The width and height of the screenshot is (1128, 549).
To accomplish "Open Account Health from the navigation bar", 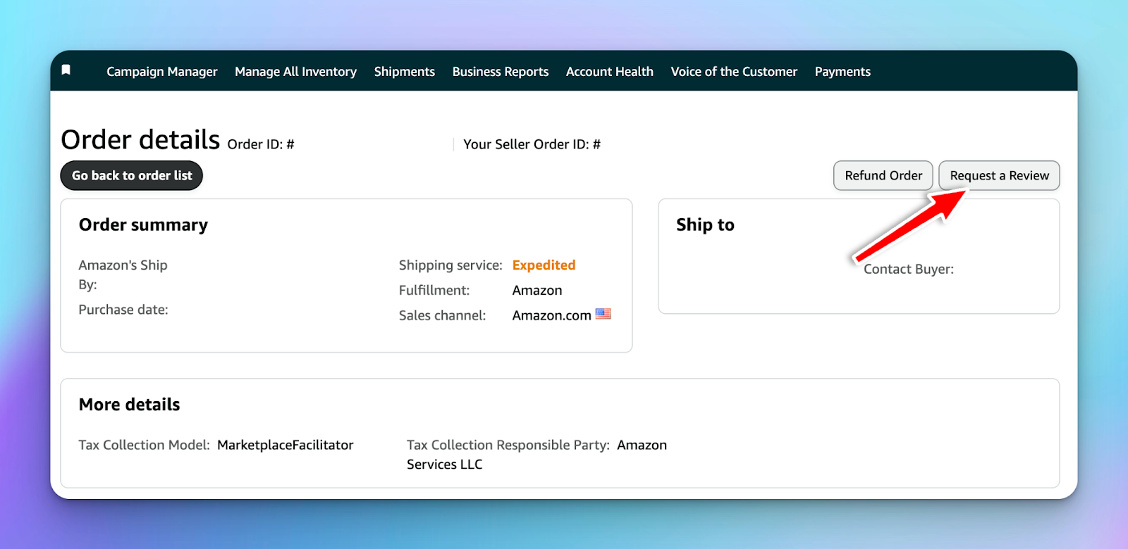I will tap(609, 72).
